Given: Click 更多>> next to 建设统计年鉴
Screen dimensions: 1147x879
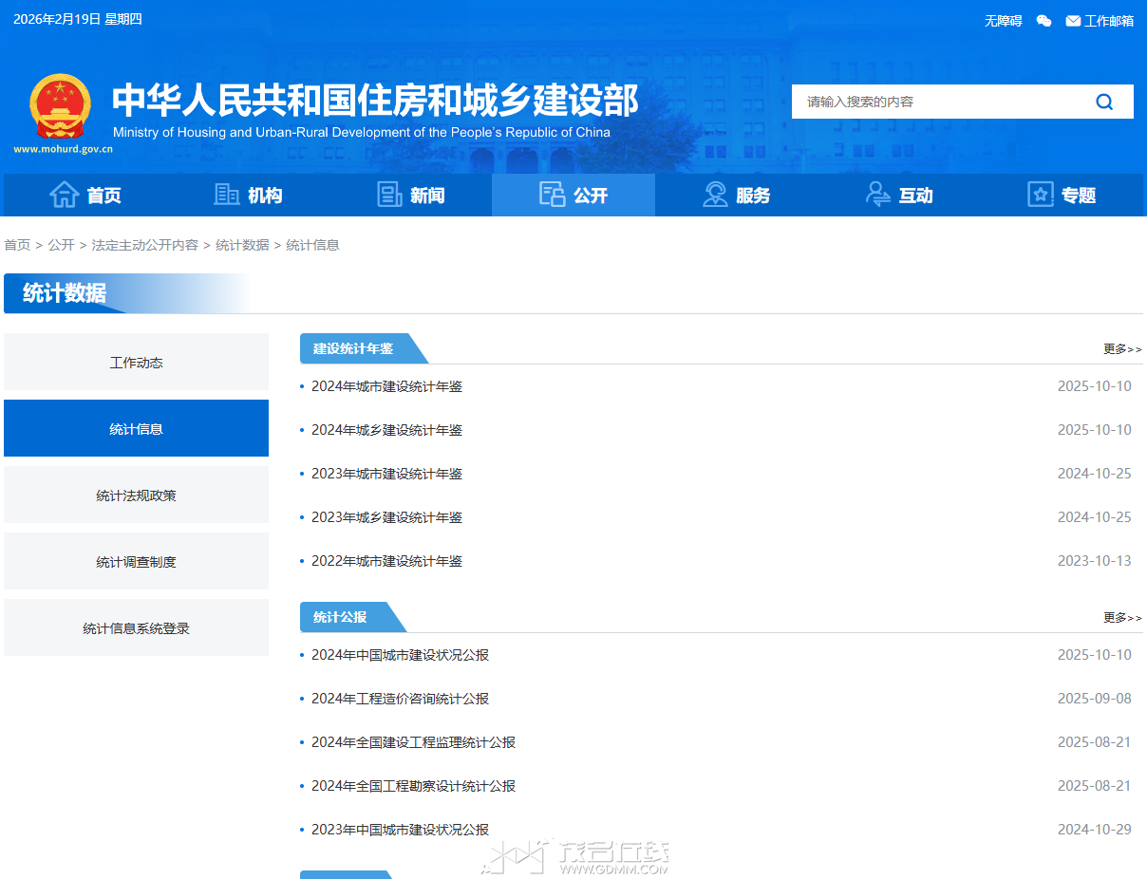Looking at the screenshot, I should click(1122, 349).
